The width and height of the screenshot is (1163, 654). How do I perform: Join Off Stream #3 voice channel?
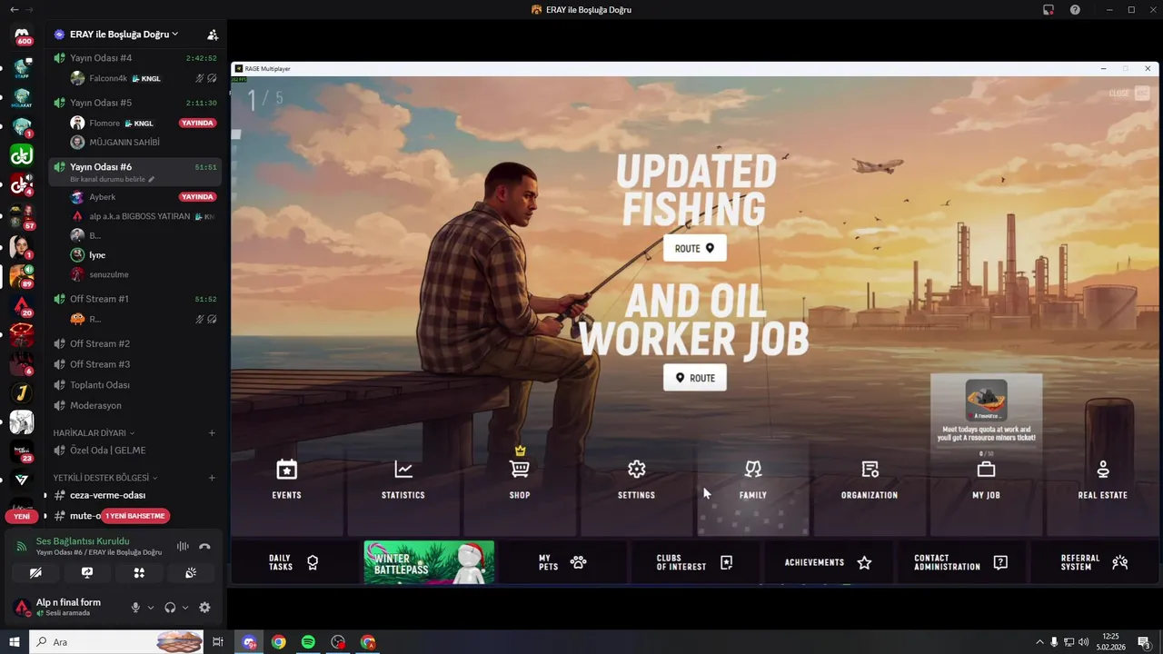pyautogui.click(x=135, y=364)
